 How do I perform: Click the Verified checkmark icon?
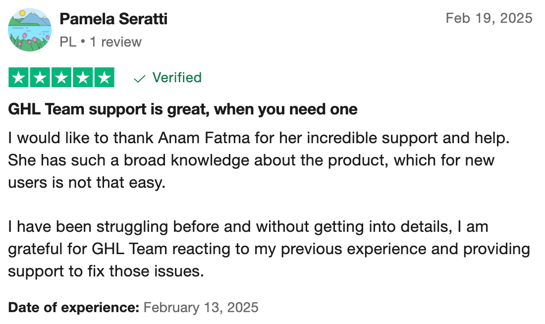pyautogui.click(x=140, y=78)
